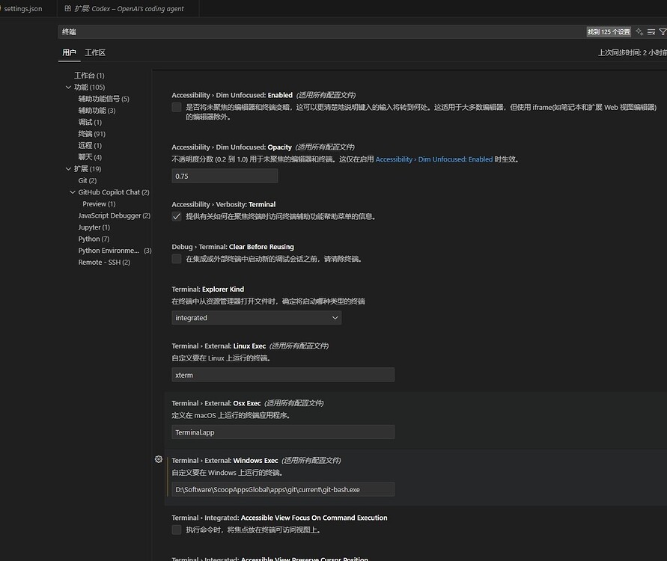Select 辅助功能 (3) in tree
Screen dimensions: 667x561
(x=97, y=111)
